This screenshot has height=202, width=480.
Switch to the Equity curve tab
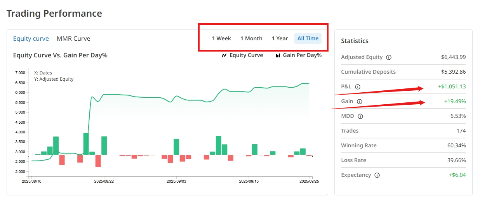(x=31, y=38)
